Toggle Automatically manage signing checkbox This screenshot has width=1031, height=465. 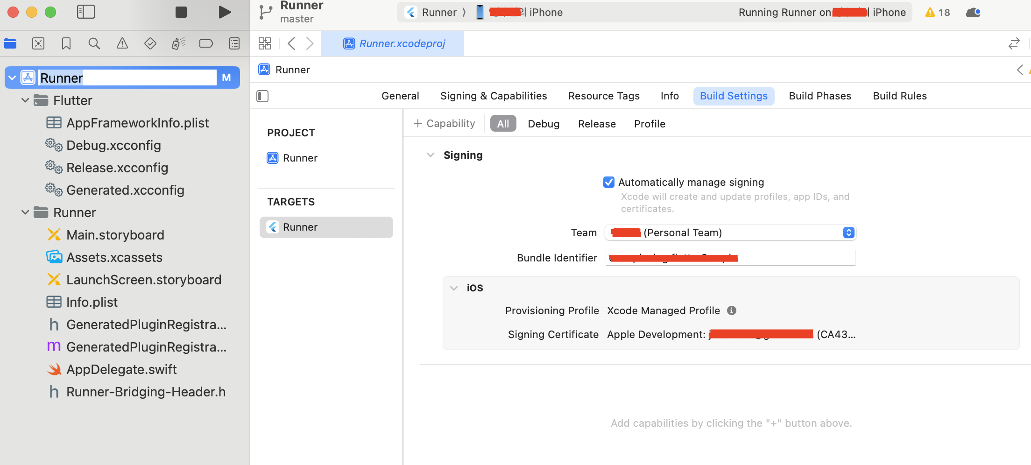coord(609,182)
